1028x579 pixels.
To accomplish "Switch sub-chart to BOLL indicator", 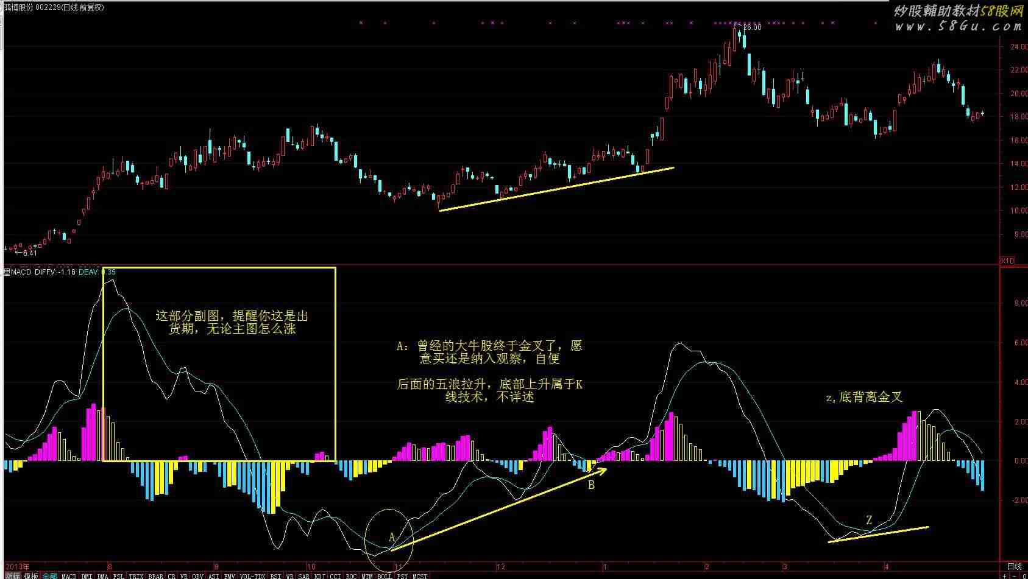I will pos(385,575).
